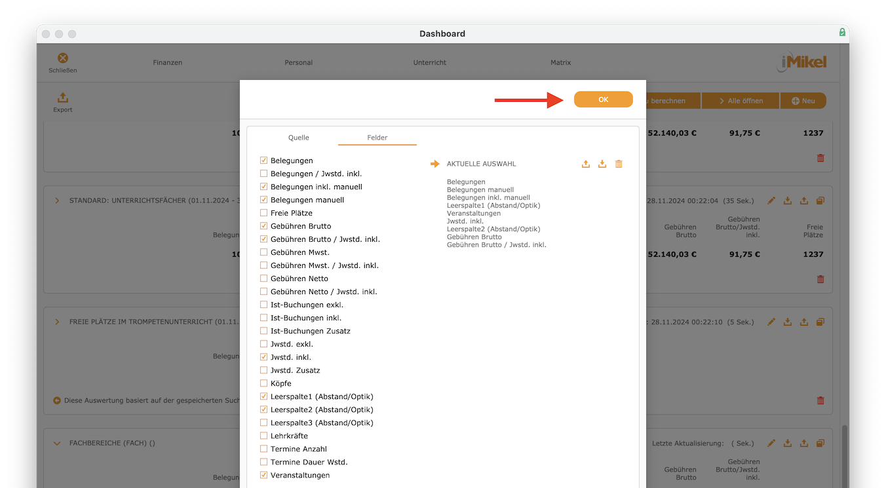Screen dimensions: 886x488
Task: Check the Lehrkräfte checkbox
Action: click(x=263, y=436)
